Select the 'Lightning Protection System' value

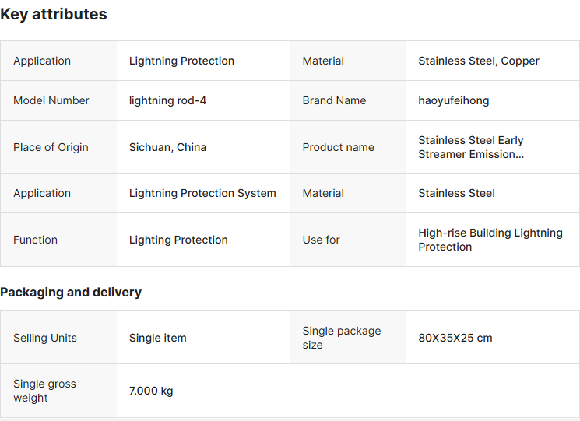202,193
